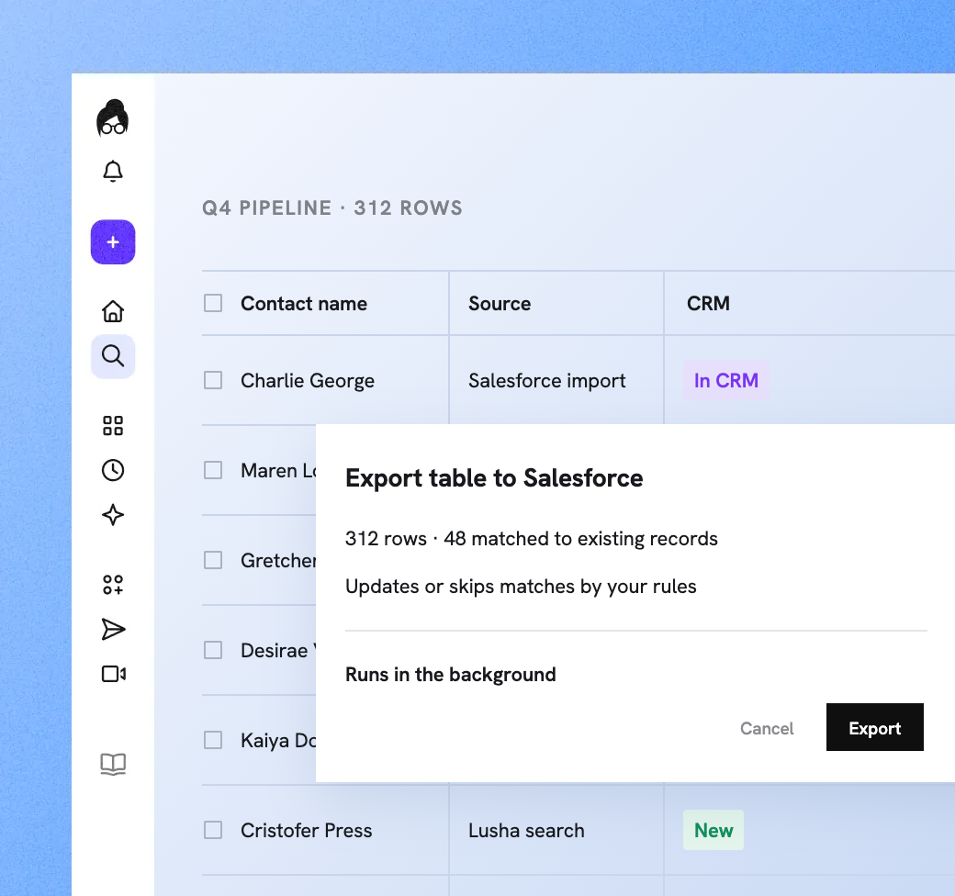Screen dimensions: 955x896
Task: Click the sparkle star icon in the sidebar
Action: click(x=113, y=515)
